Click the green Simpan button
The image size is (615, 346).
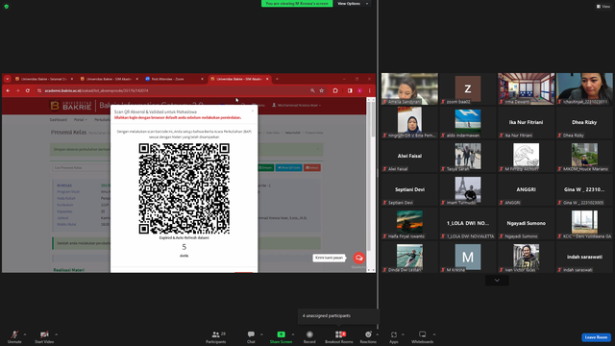pyautogui.click(x=265, y=167)
